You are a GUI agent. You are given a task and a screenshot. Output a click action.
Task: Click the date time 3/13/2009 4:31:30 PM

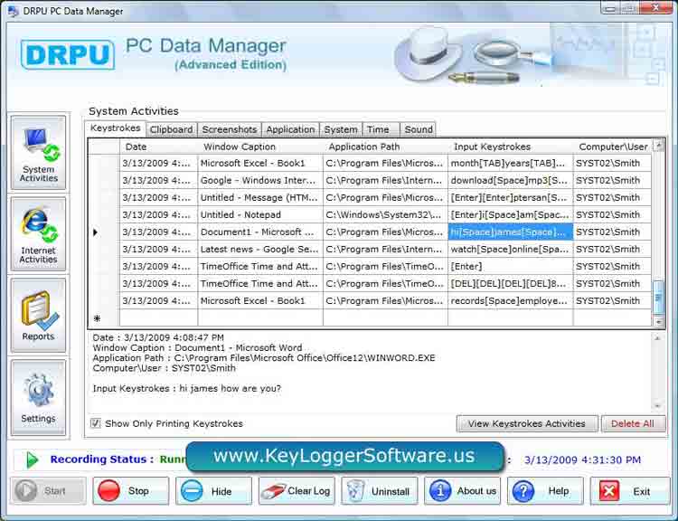pyautogui.click(x=582, y=460)
